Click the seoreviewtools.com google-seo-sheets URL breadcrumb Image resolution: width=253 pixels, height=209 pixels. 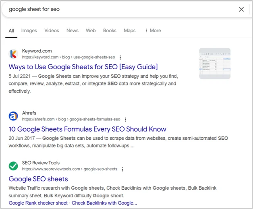pos(70,169)
